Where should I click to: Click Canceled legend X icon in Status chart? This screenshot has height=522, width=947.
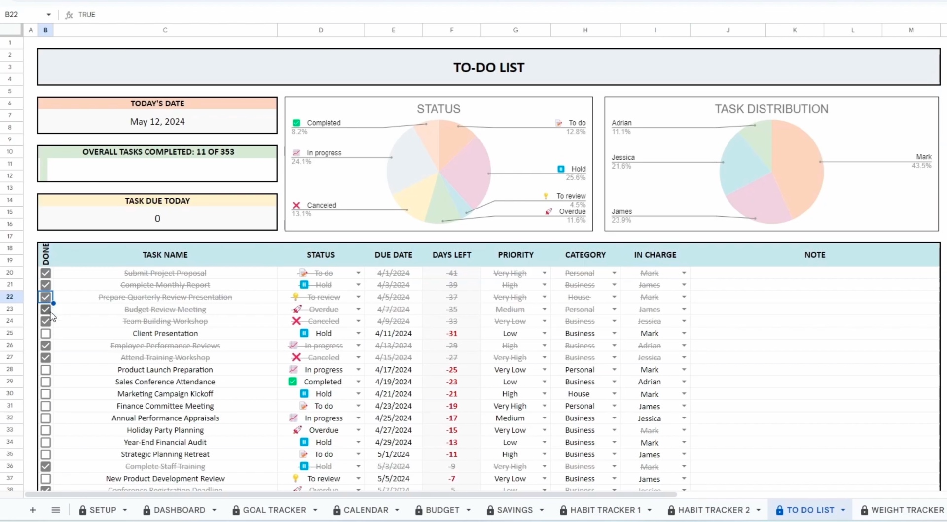click(x=296, y=205)
